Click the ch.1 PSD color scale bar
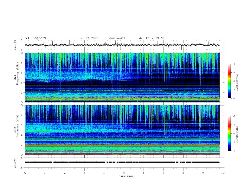Viewport: 251px width, 194px height. pyautogui.click(x=229, y=81)
